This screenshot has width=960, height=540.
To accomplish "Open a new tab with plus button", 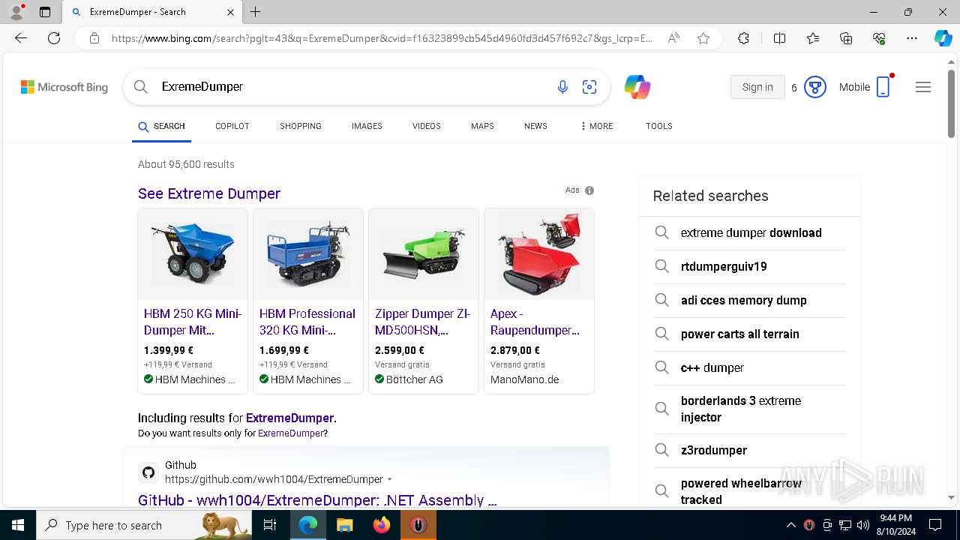I will [x=256, y=12].
